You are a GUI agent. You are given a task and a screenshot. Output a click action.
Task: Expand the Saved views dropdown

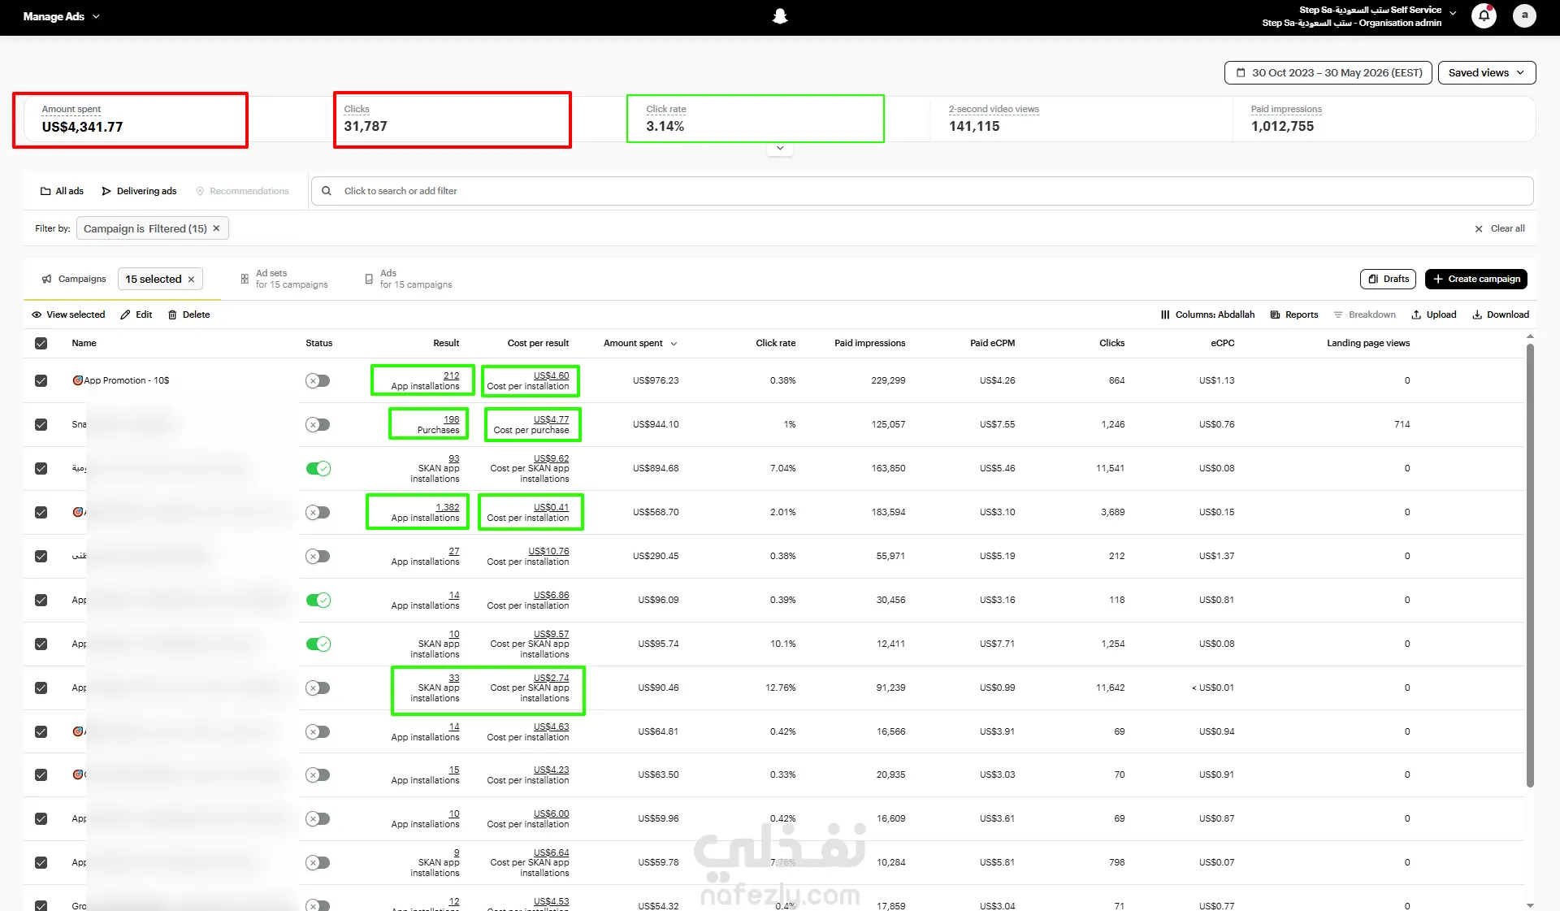point(1487,72)
